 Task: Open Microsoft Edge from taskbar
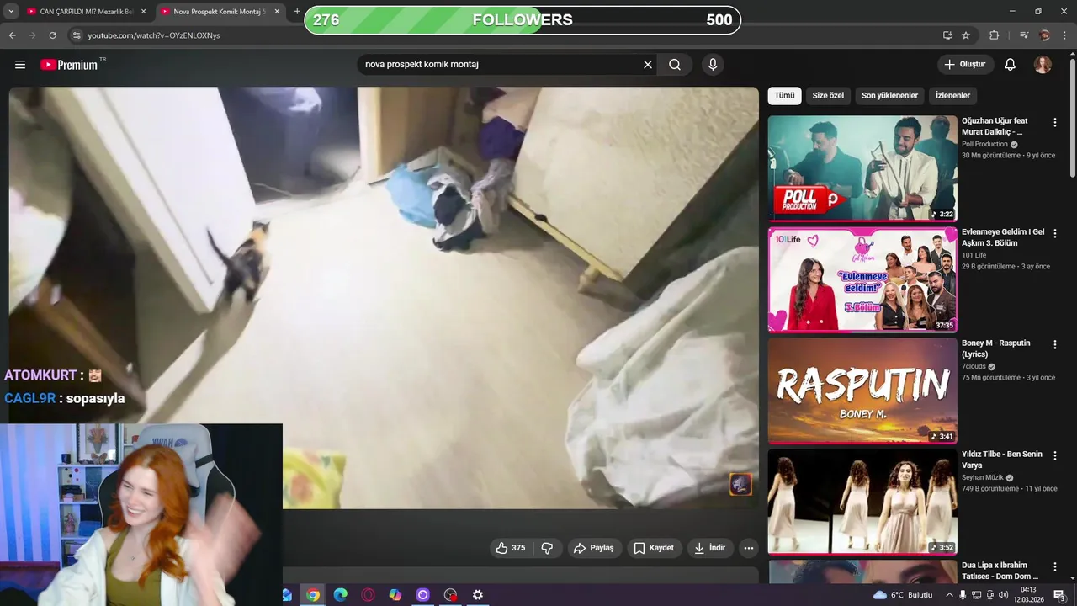[x=340, y=595]
